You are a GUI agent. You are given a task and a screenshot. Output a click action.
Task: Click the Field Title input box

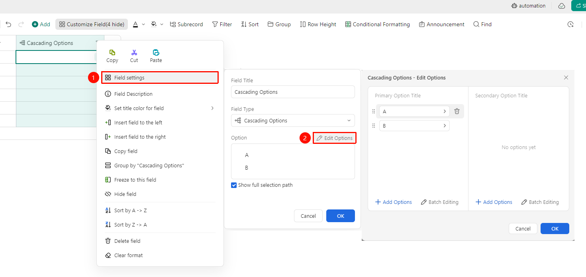point(293,92)
